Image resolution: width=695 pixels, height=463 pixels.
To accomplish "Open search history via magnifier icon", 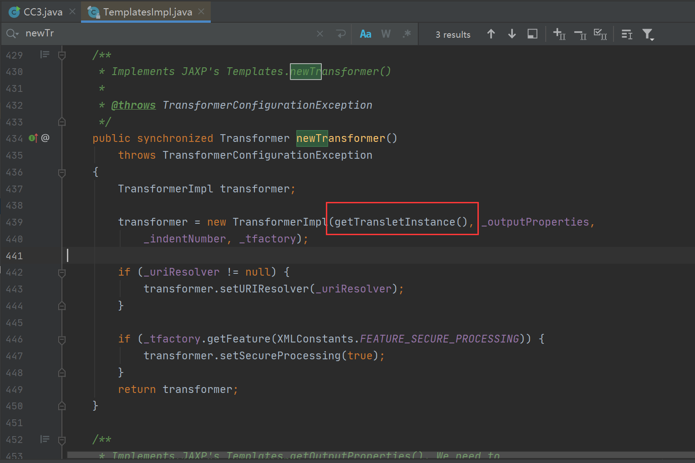I will (12, 34).
